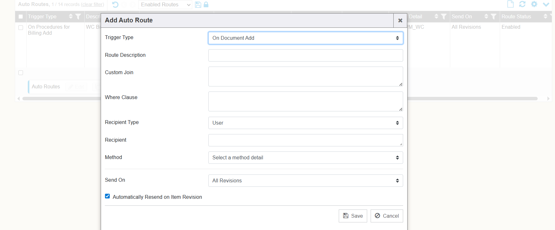Expand the Send On dropdown in dialog

pyautogui.click(x=305, y=181)
